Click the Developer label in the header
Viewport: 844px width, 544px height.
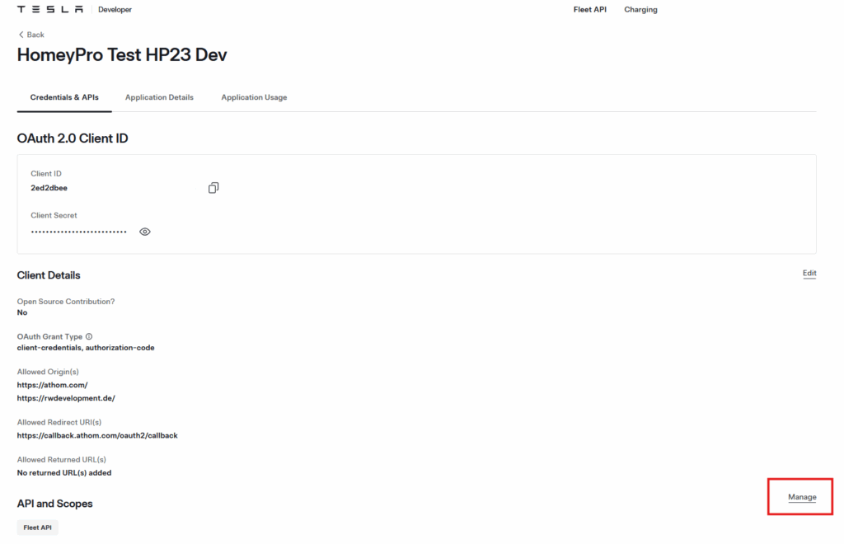point(115,10)
